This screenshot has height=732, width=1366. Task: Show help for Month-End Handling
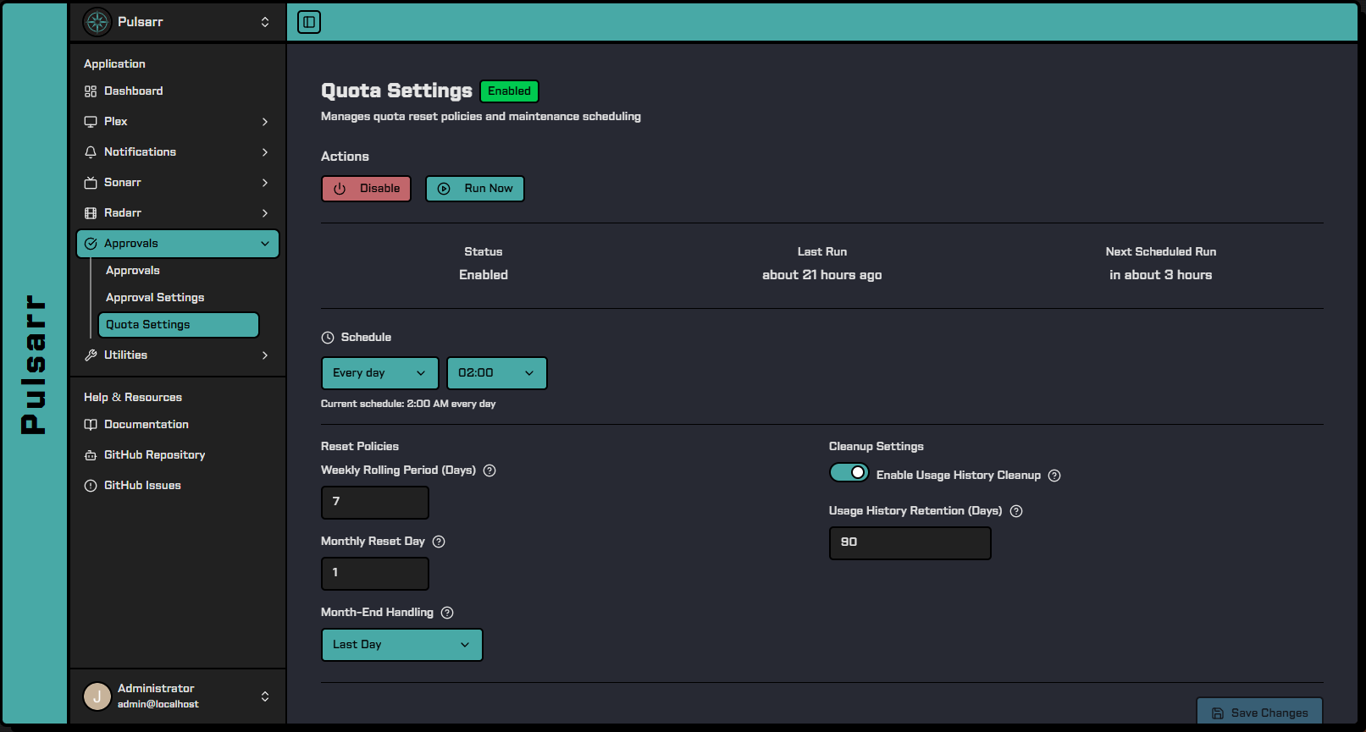(447, 613)
